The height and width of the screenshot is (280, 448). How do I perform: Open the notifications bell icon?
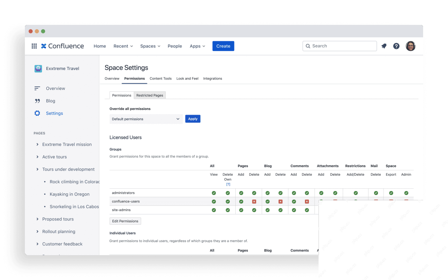[384, 46]
